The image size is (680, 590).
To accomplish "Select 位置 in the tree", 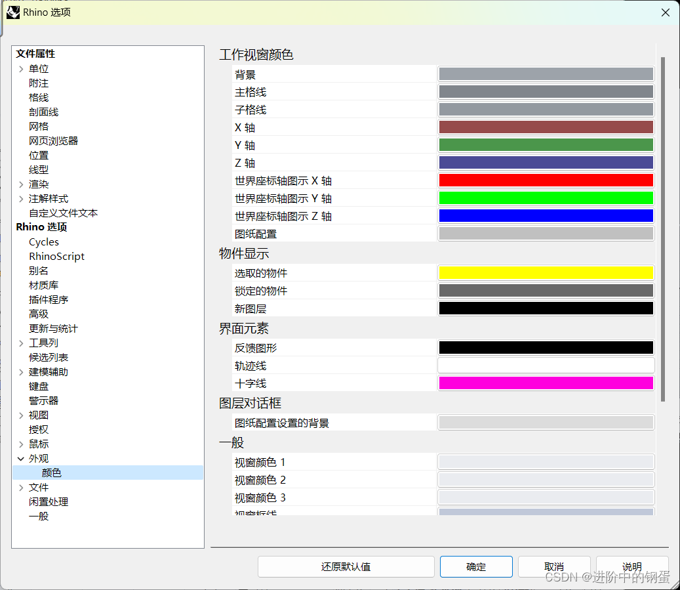I will click(x=39, y=156).
